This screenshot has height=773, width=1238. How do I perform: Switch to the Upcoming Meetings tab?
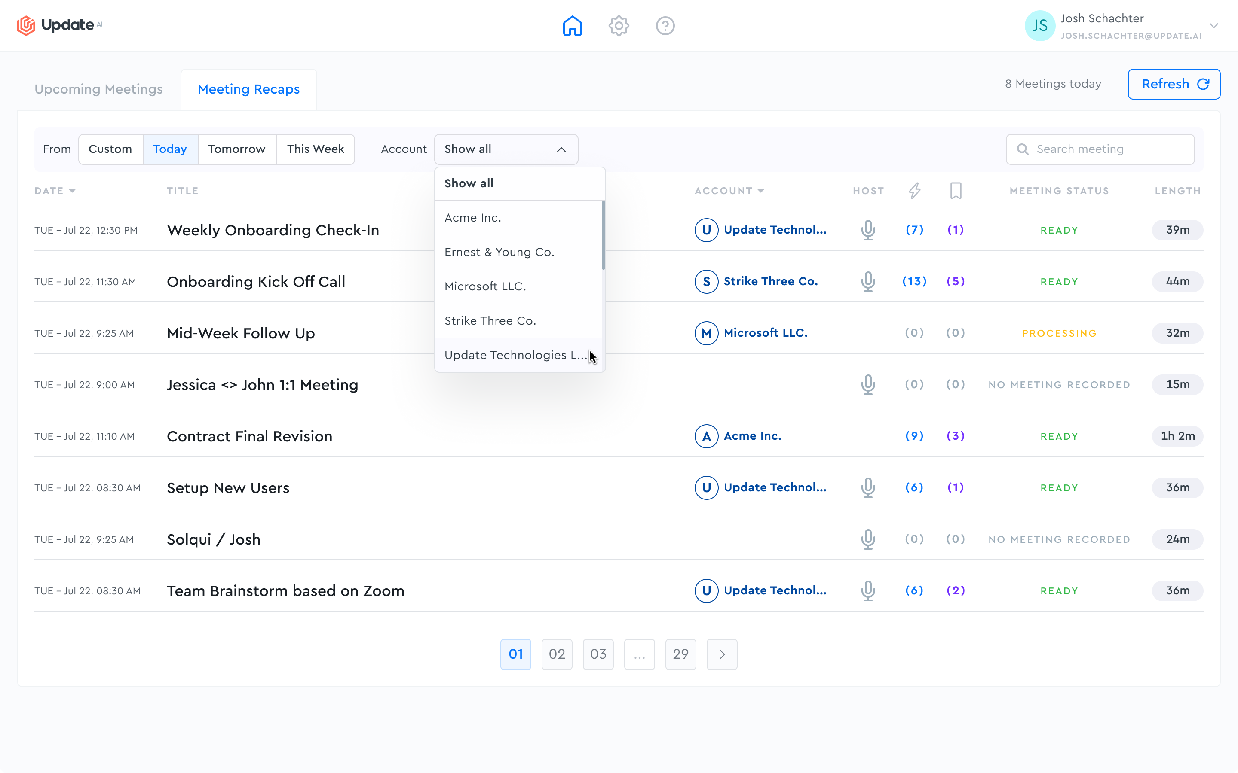tap(99, 89)
